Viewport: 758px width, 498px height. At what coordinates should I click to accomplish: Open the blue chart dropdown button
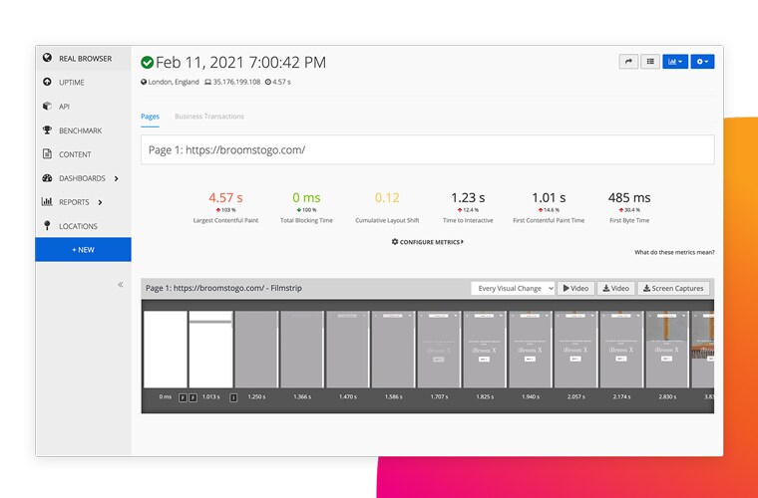click(675, 62)
